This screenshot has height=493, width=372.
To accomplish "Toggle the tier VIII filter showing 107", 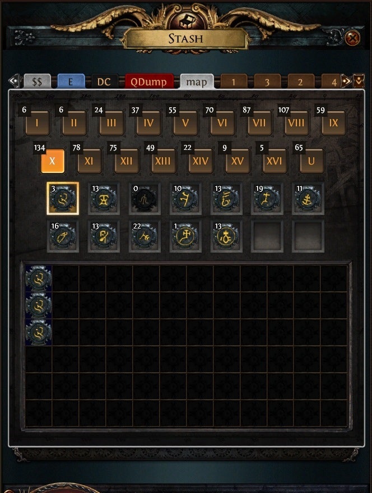I will (x=296, y=122).
